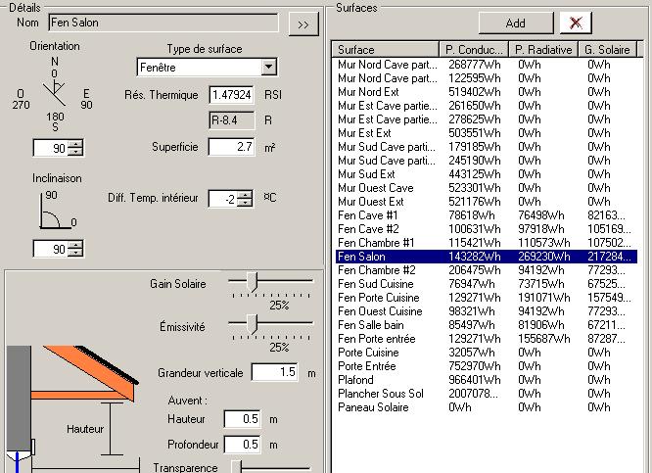Click the orientation compass dial
The height and width of the screenshot is (473, 652).
click(54, 95)
